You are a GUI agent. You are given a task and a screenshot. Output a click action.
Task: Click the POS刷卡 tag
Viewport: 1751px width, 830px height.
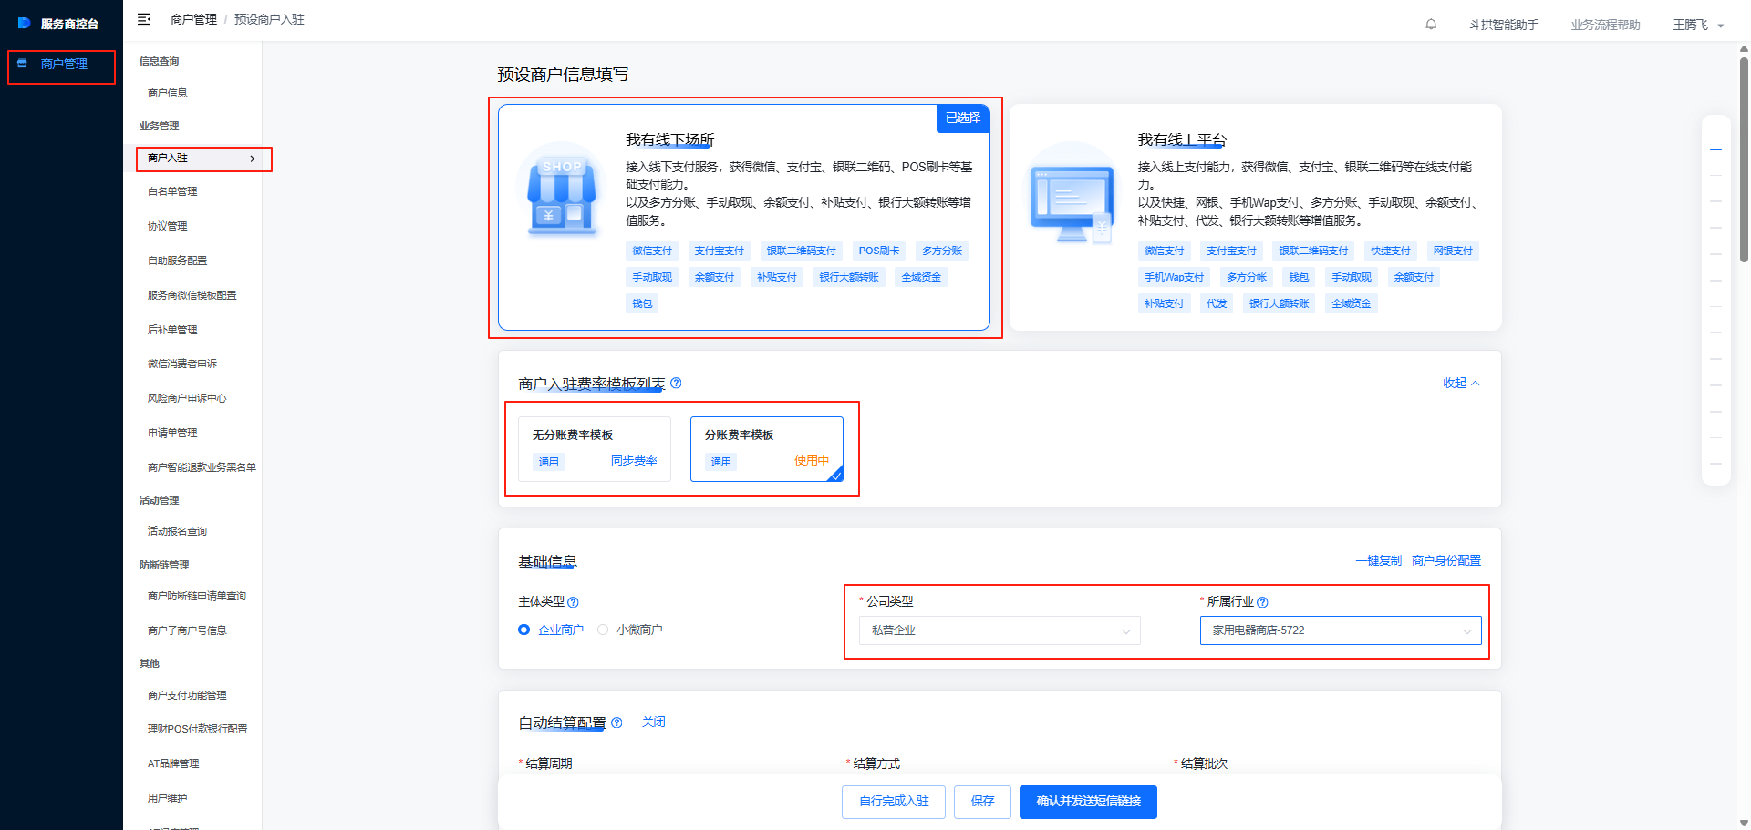click(x=878, y=251)
